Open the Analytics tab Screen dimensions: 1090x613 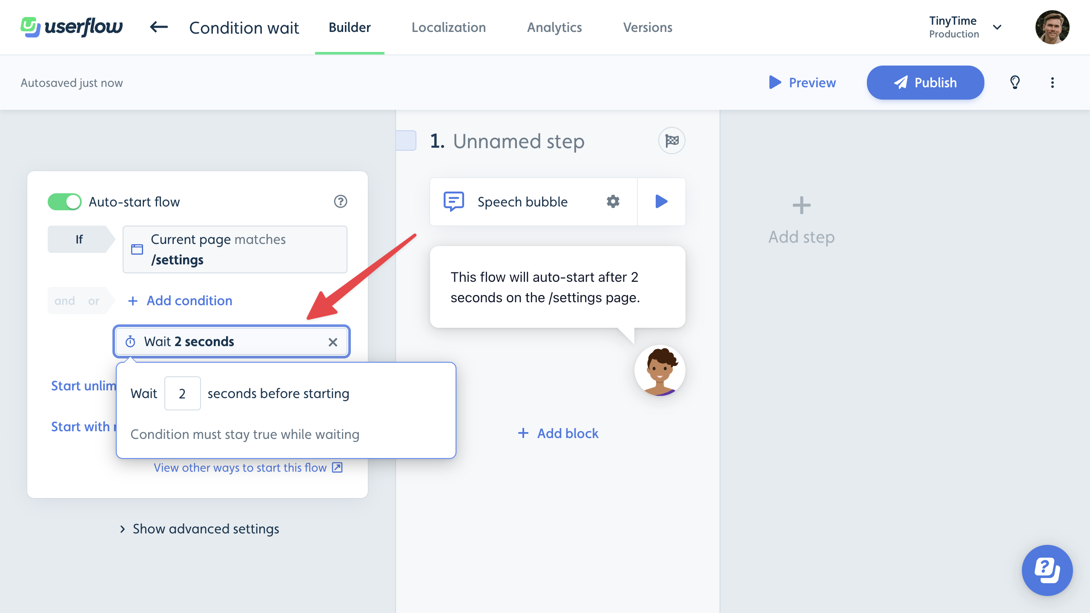[x=554, y=27]
